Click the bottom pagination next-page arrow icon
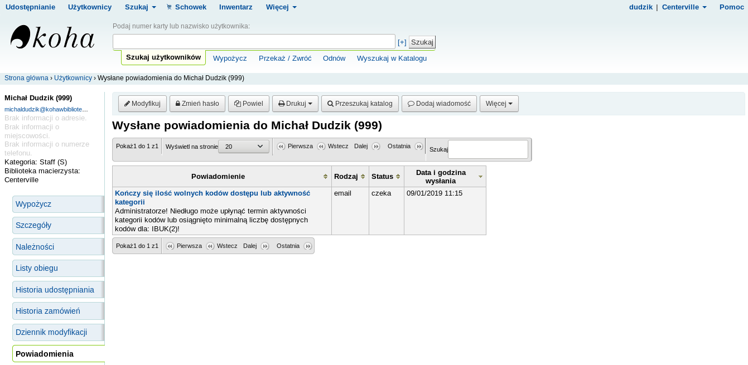This screenshot has height=365, width=748. 265,246
